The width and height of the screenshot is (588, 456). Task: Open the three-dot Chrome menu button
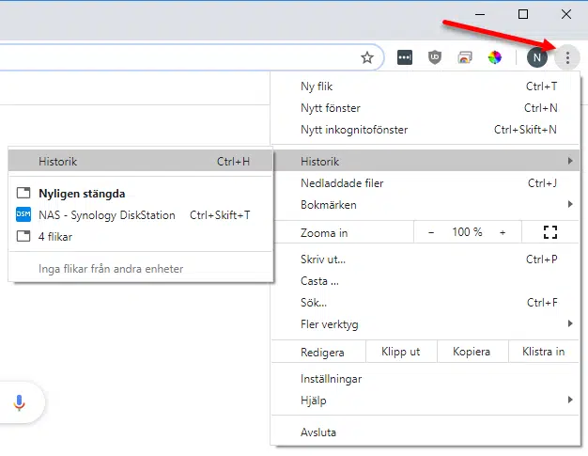[566, 57]
